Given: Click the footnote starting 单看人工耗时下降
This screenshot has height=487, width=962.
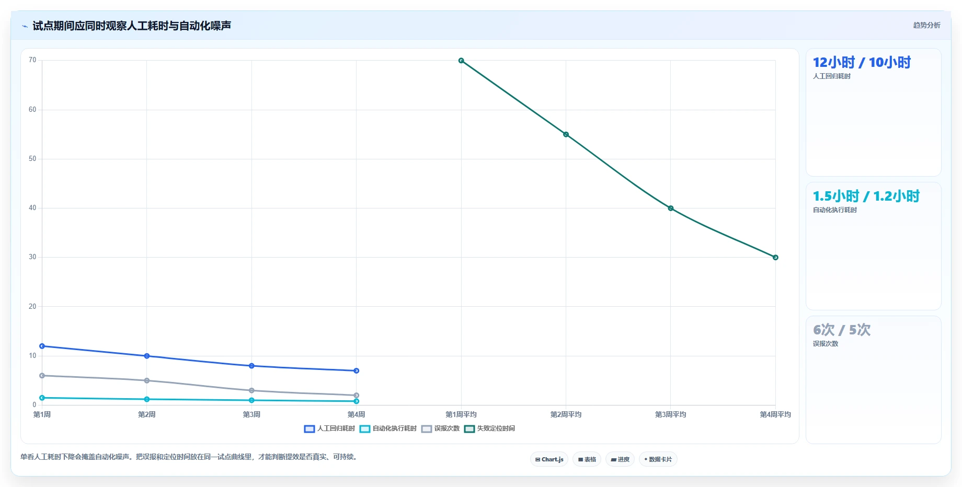Looking at the screenshot, I should (190, 457).
